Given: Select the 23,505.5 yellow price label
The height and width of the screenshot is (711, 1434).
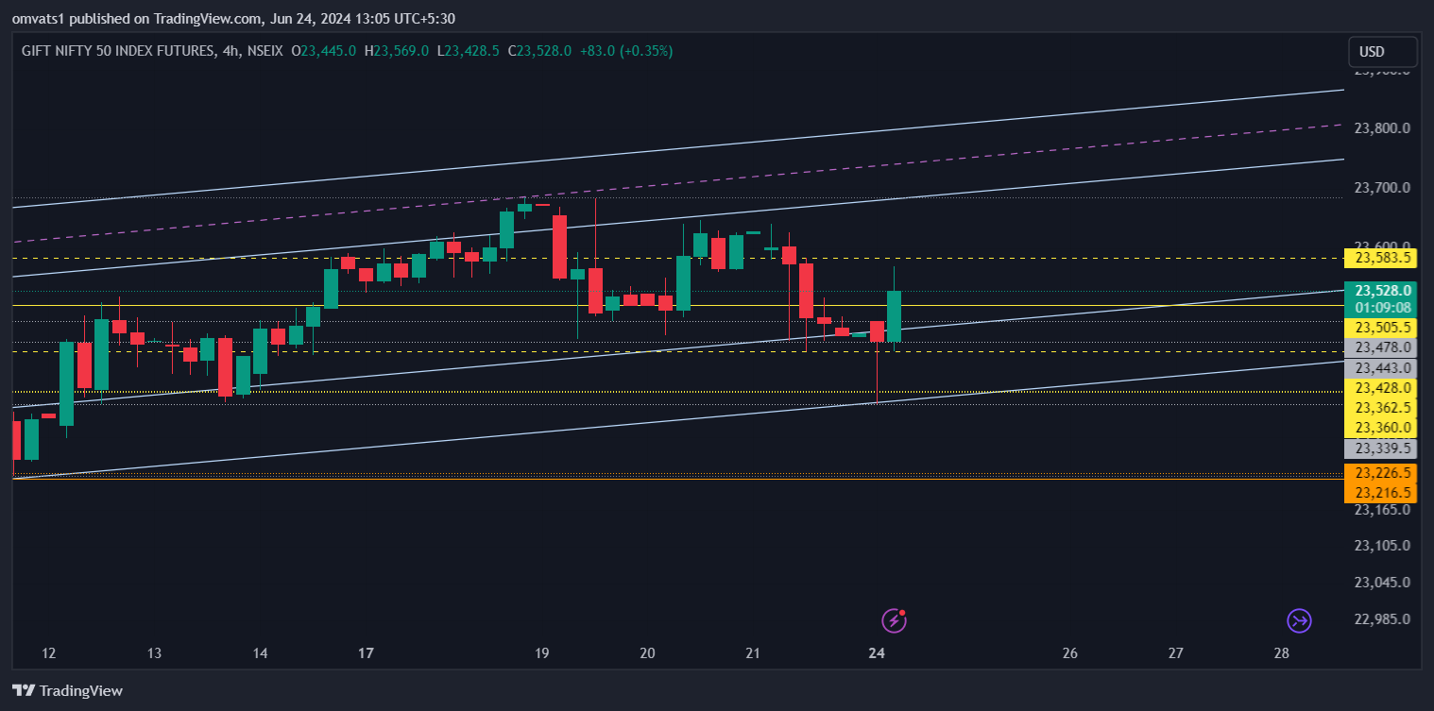Looking at the screenshot, I should [1383, 328].
